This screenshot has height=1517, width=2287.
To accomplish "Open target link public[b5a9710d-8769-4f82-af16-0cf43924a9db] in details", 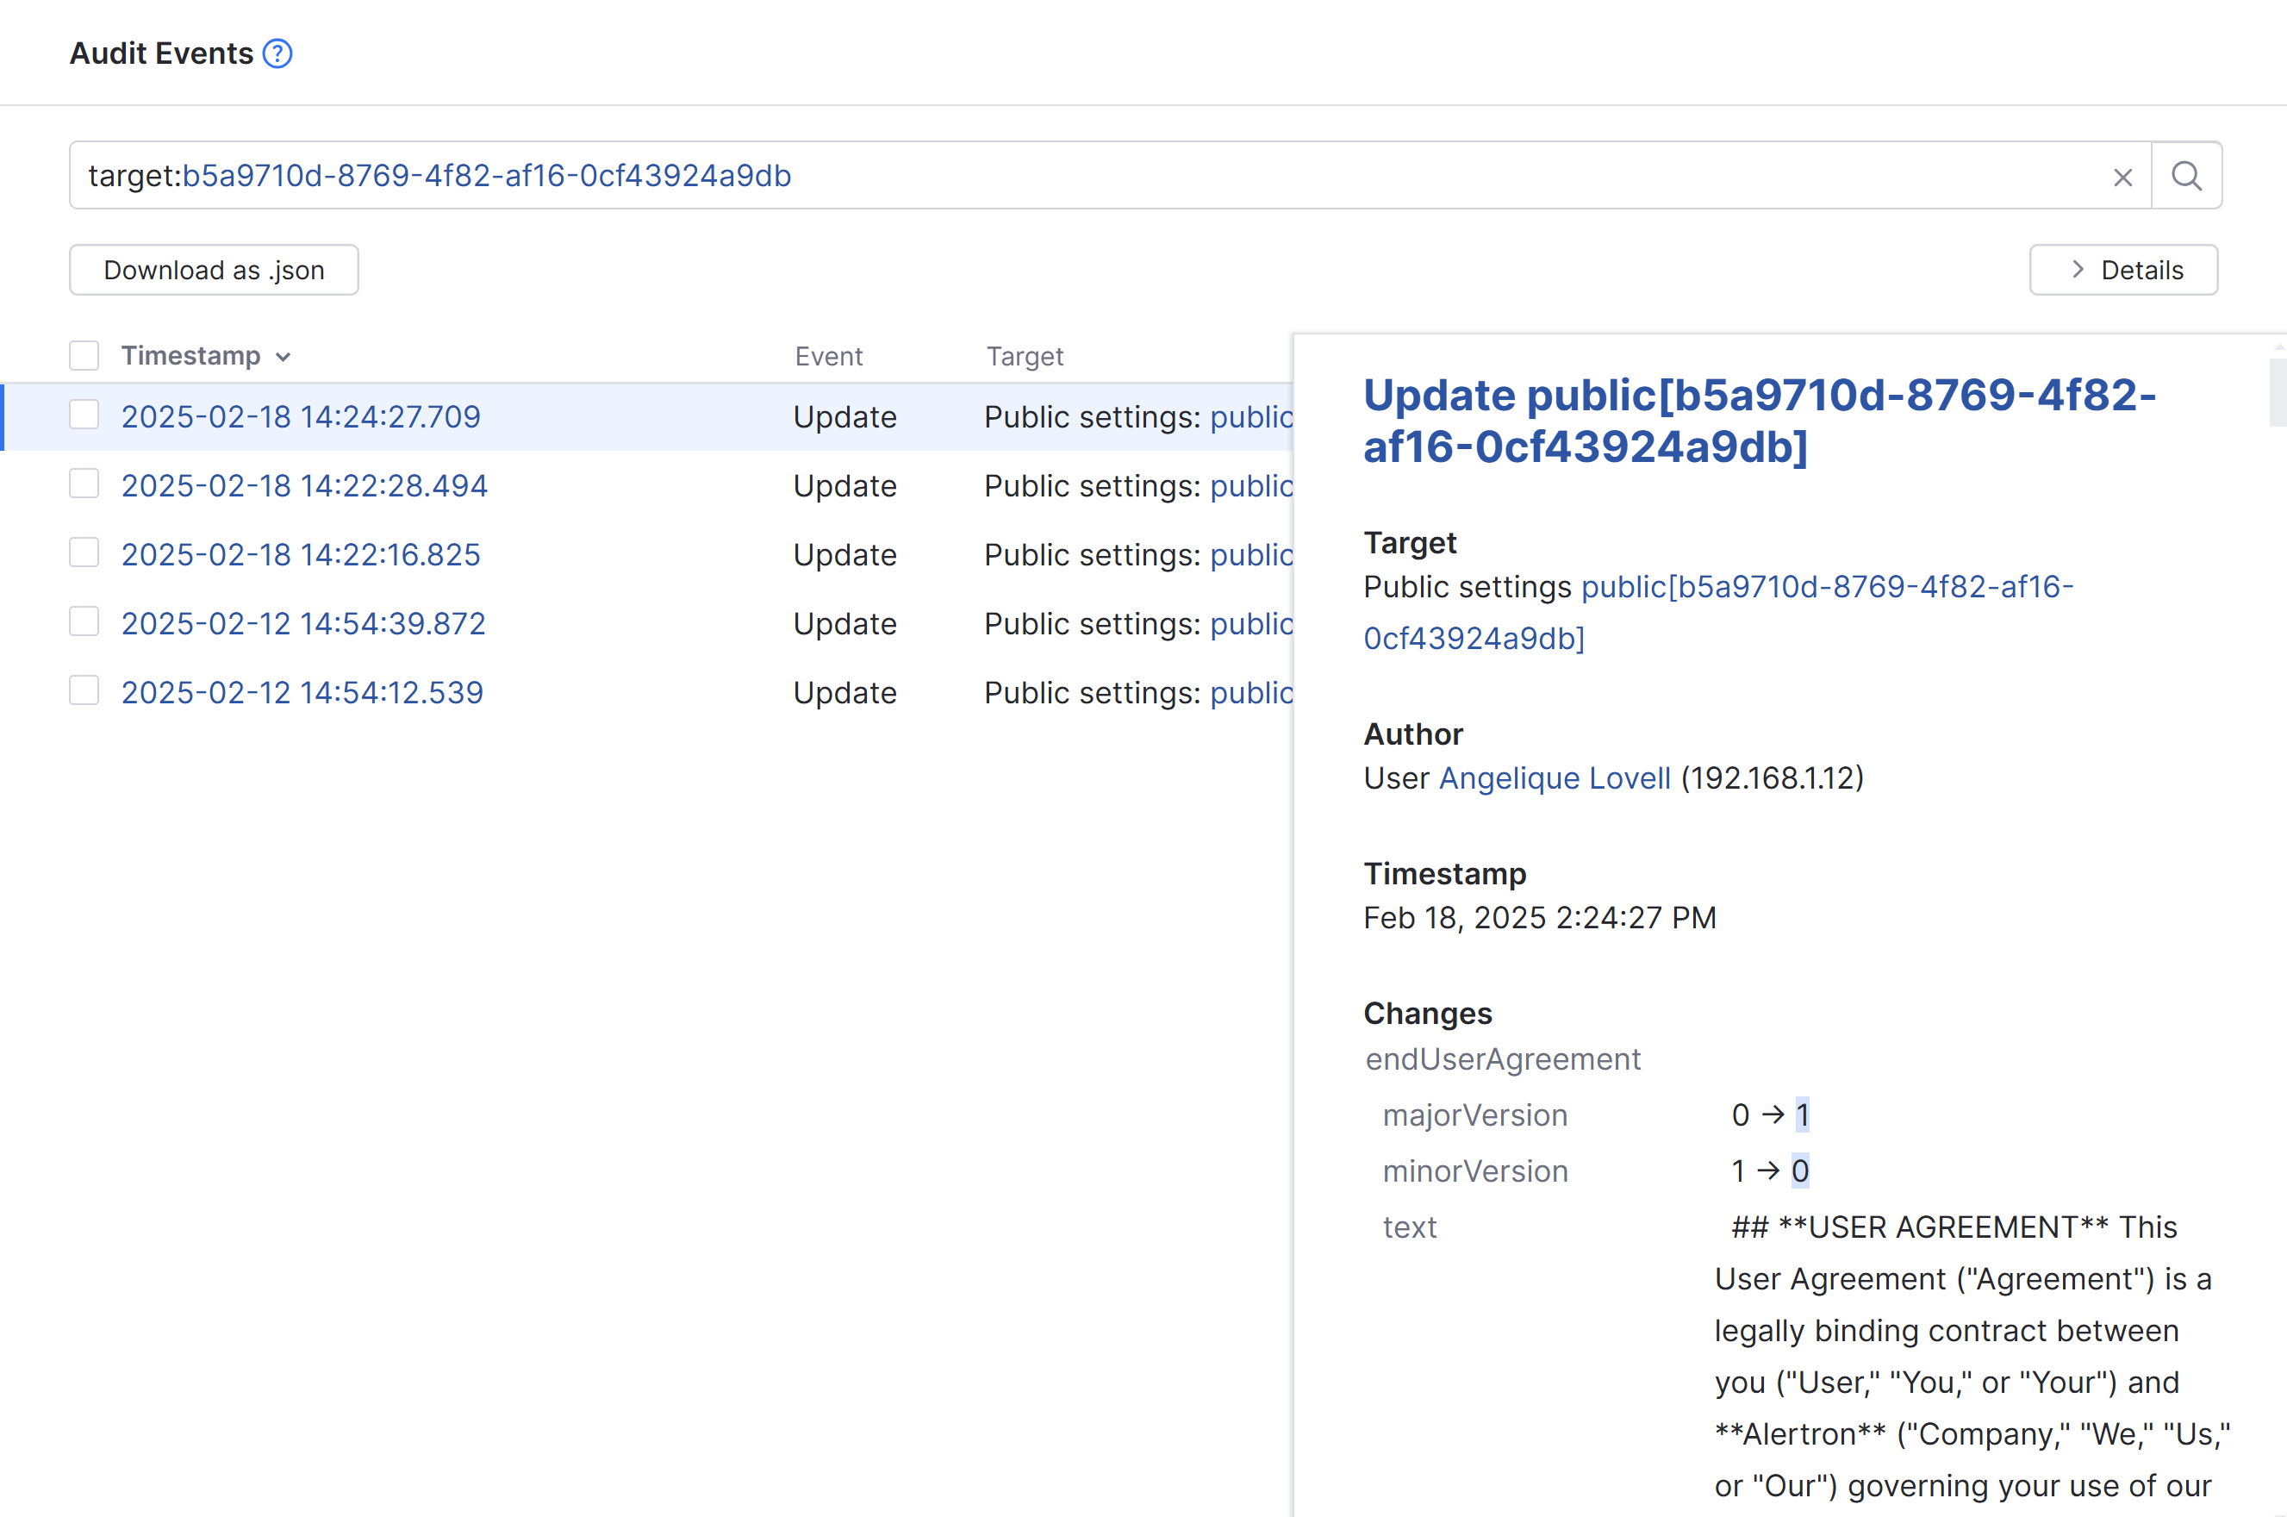I will pyautogui.click(x=1826, y=587).
